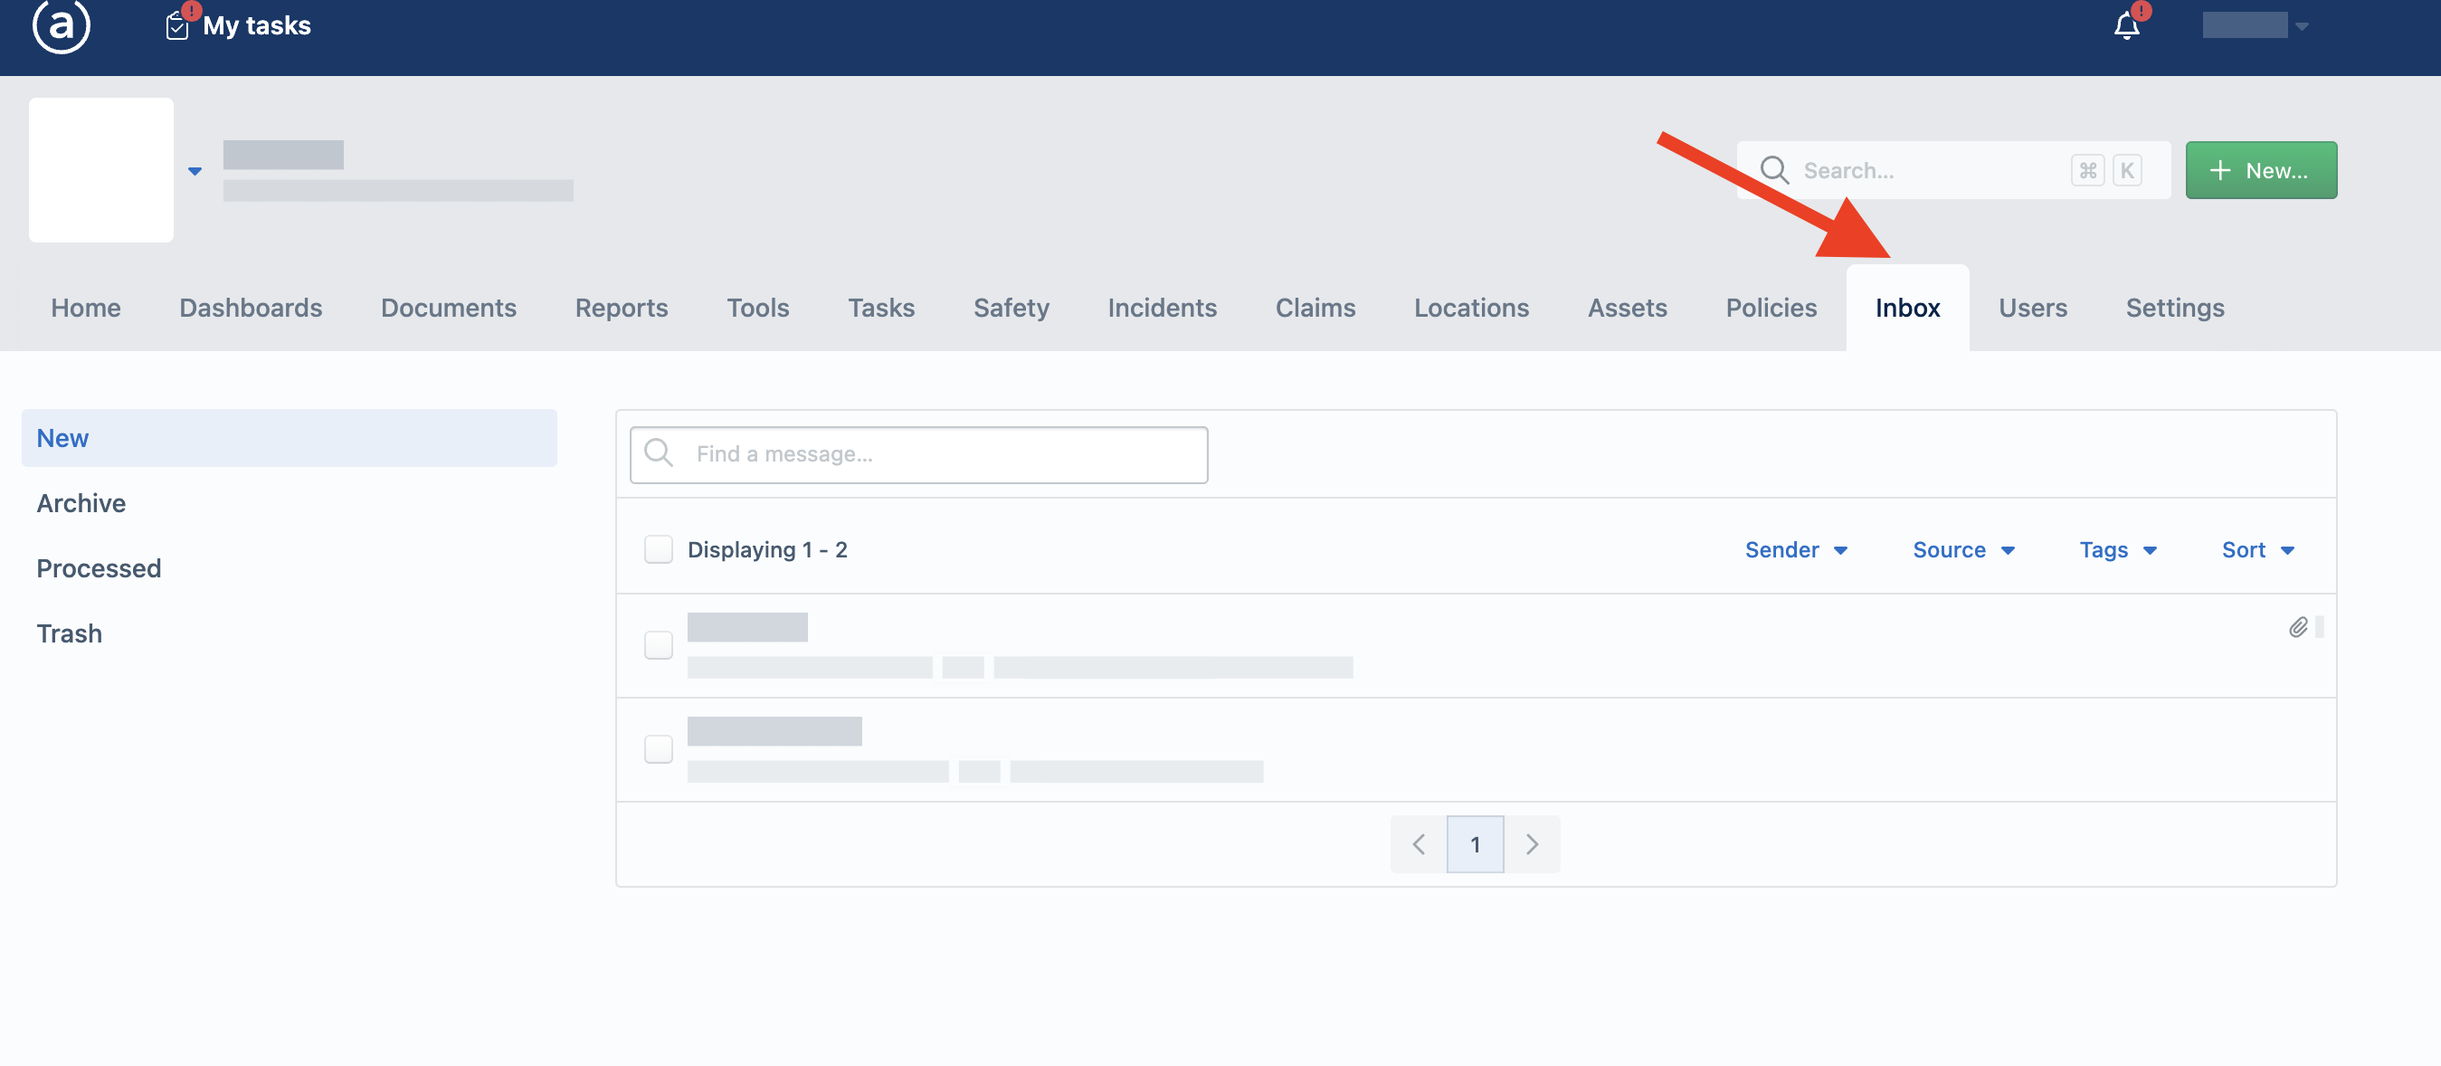Go to Locations tab
This screenshot has height=1066, width=2441.
pos(1472,308)
